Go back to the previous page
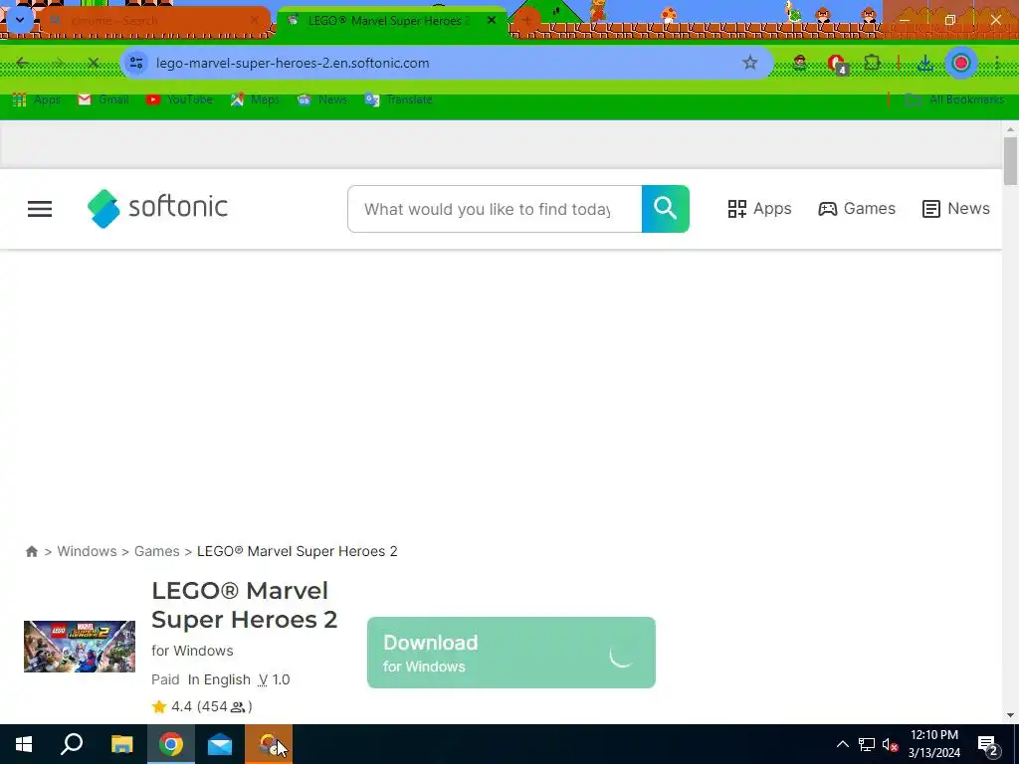1019x764 pixels. [x=23, y=63]
